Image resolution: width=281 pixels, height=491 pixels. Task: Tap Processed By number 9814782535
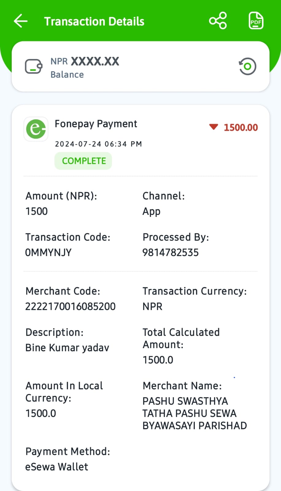pyautogui.click(x=171, y=253)
